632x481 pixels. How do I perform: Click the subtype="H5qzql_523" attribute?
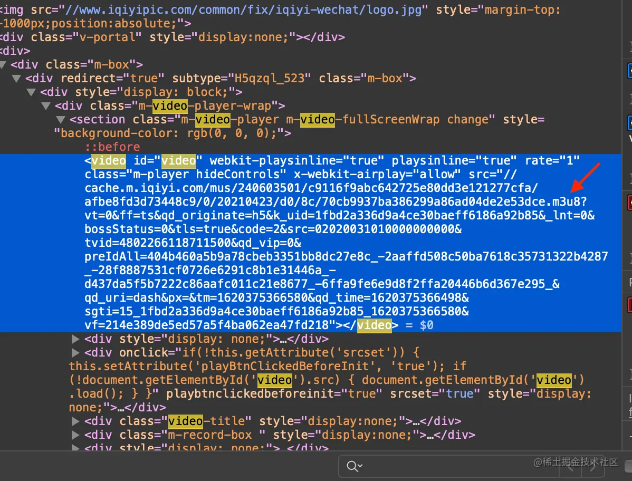(242, 78)
